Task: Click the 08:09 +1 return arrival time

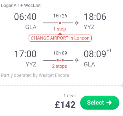Action: (x=98, y=53)
